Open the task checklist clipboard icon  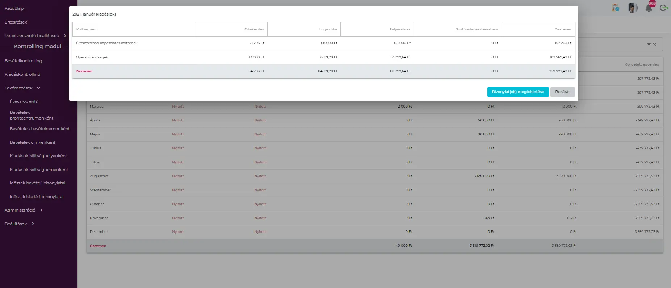coord(615,8)
